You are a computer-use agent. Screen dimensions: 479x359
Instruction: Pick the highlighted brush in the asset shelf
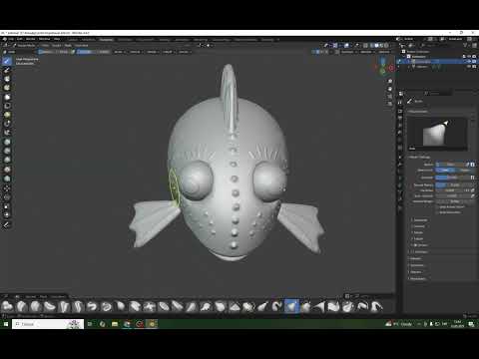291,306
